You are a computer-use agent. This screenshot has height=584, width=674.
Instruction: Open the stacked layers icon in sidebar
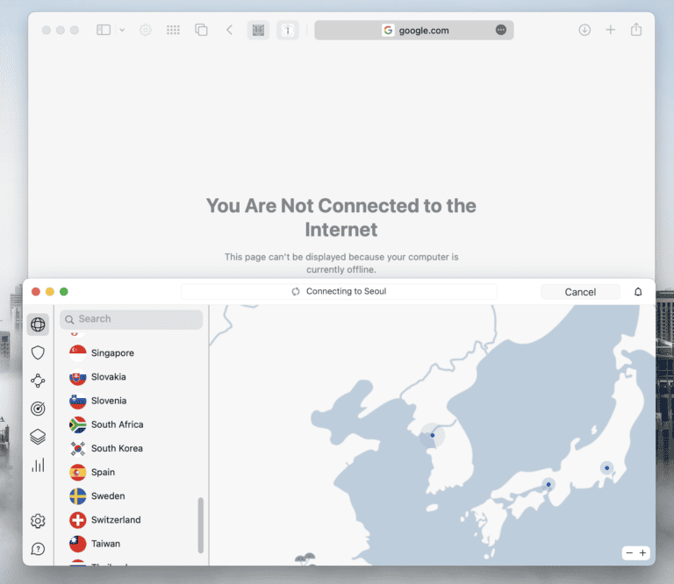(38, 437)
